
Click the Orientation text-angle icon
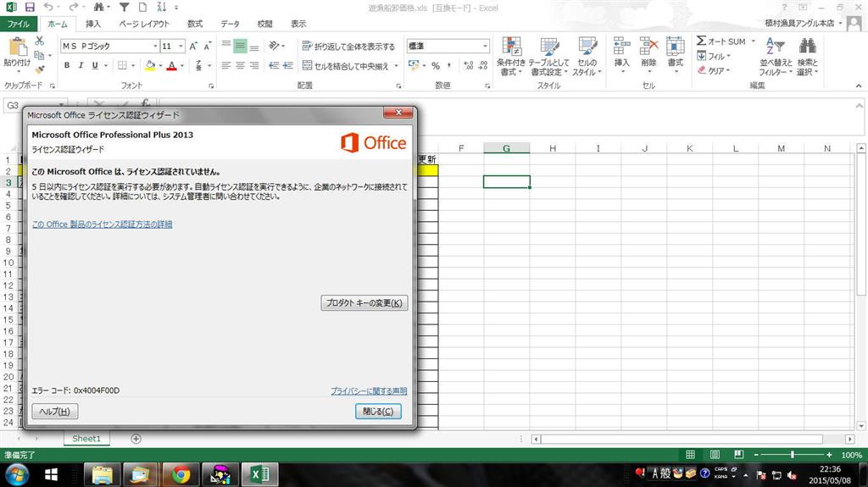274,46
